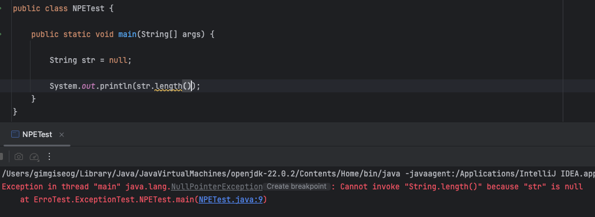Click the stop button in run toolbar
This screenshot has height=217, width=595.
tap(1, 156)
